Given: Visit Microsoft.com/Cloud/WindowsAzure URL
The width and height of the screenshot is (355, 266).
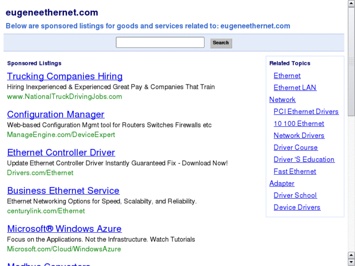Looking at the screenshot, I should tap(64, 249).
